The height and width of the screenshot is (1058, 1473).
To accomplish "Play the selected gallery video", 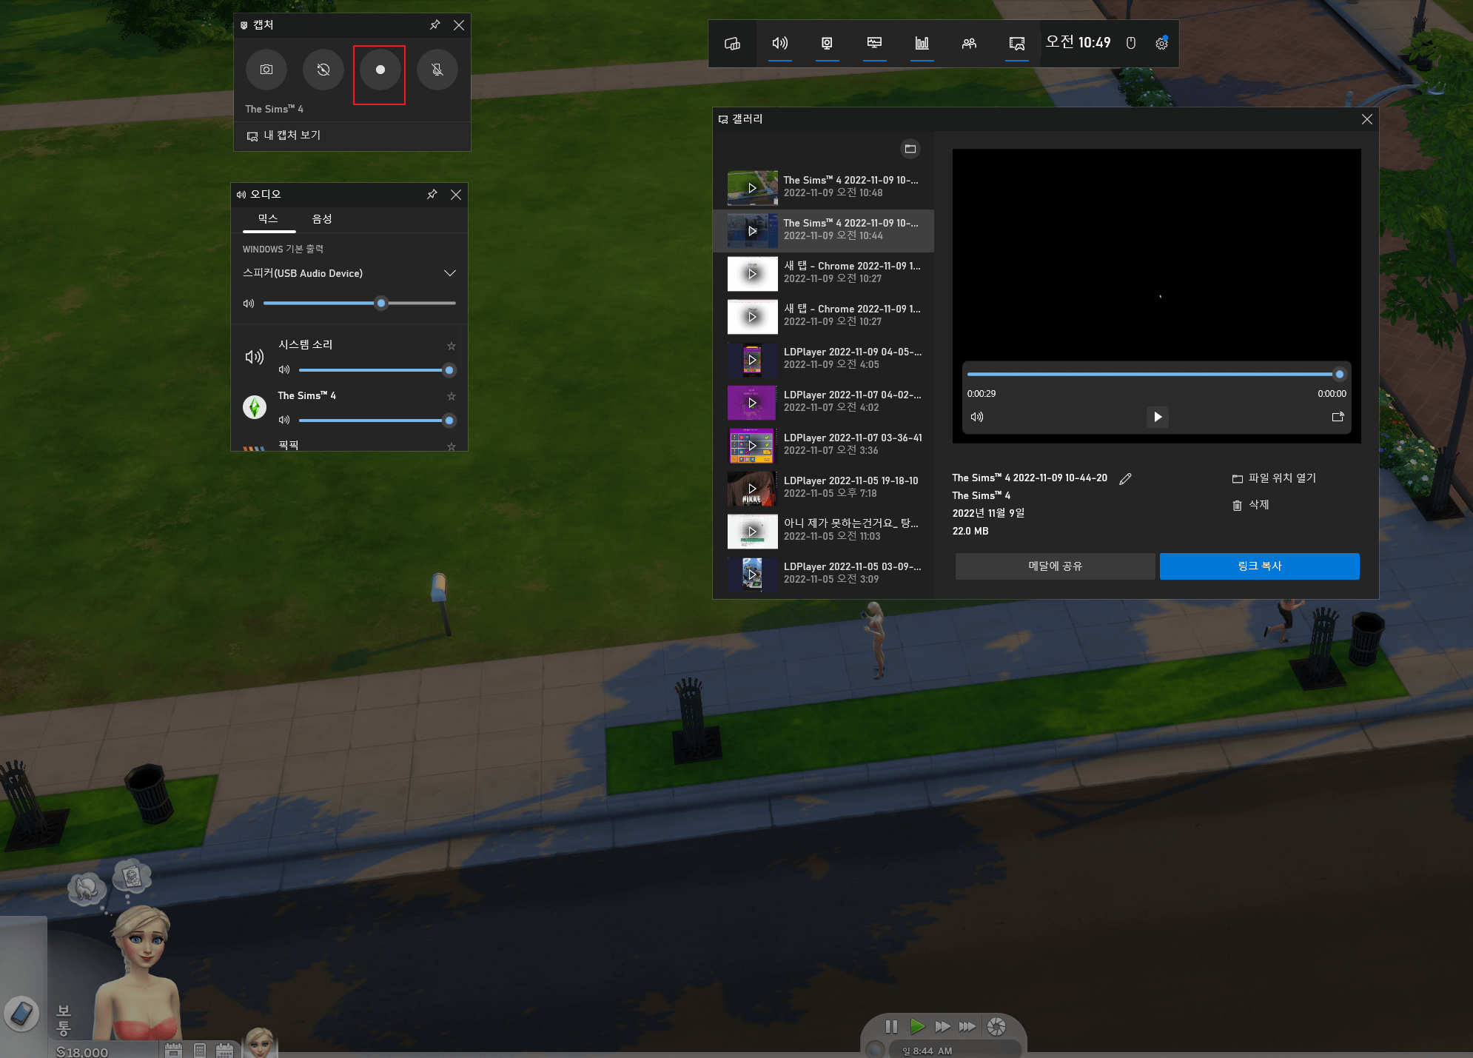I will [1157, 417].
